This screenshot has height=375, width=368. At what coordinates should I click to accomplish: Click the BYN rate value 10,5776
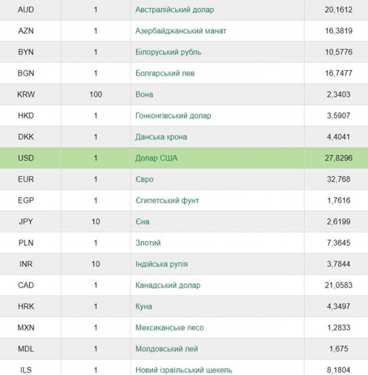pos(339,52)
